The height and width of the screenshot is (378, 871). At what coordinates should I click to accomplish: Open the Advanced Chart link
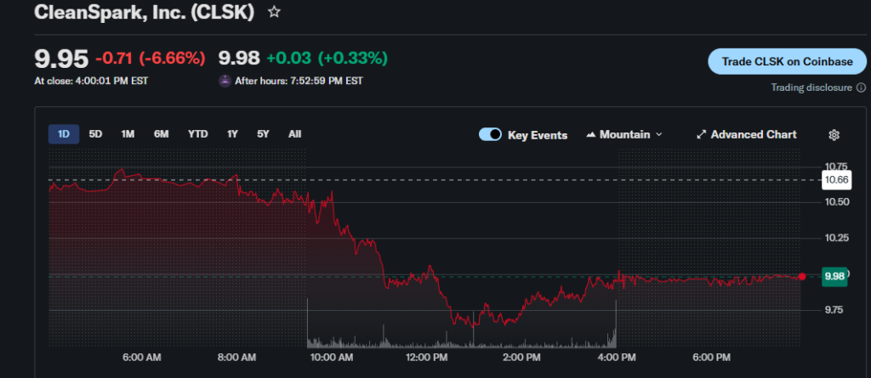tap(753, 134)
